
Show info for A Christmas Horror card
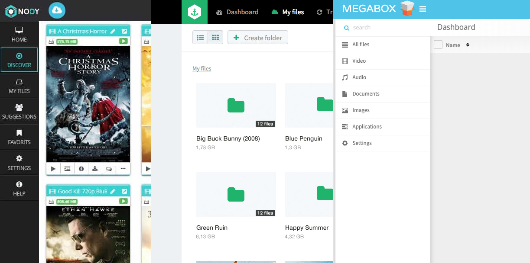[81, 169]
